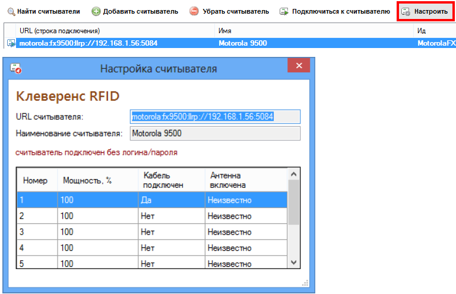Click Неизвестно cell in antenna 4 row
Viewport: 456px width, 294px height.
point(246,248)
